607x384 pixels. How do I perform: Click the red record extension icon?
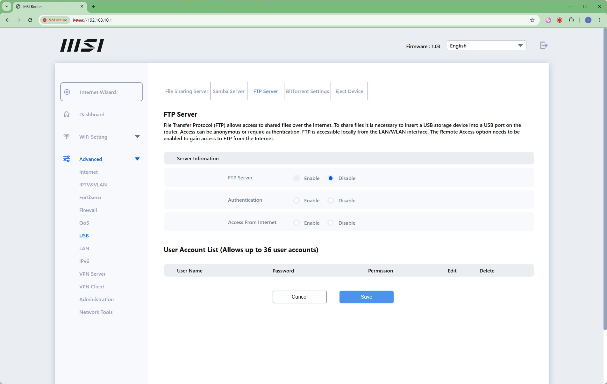coord(560,20)
